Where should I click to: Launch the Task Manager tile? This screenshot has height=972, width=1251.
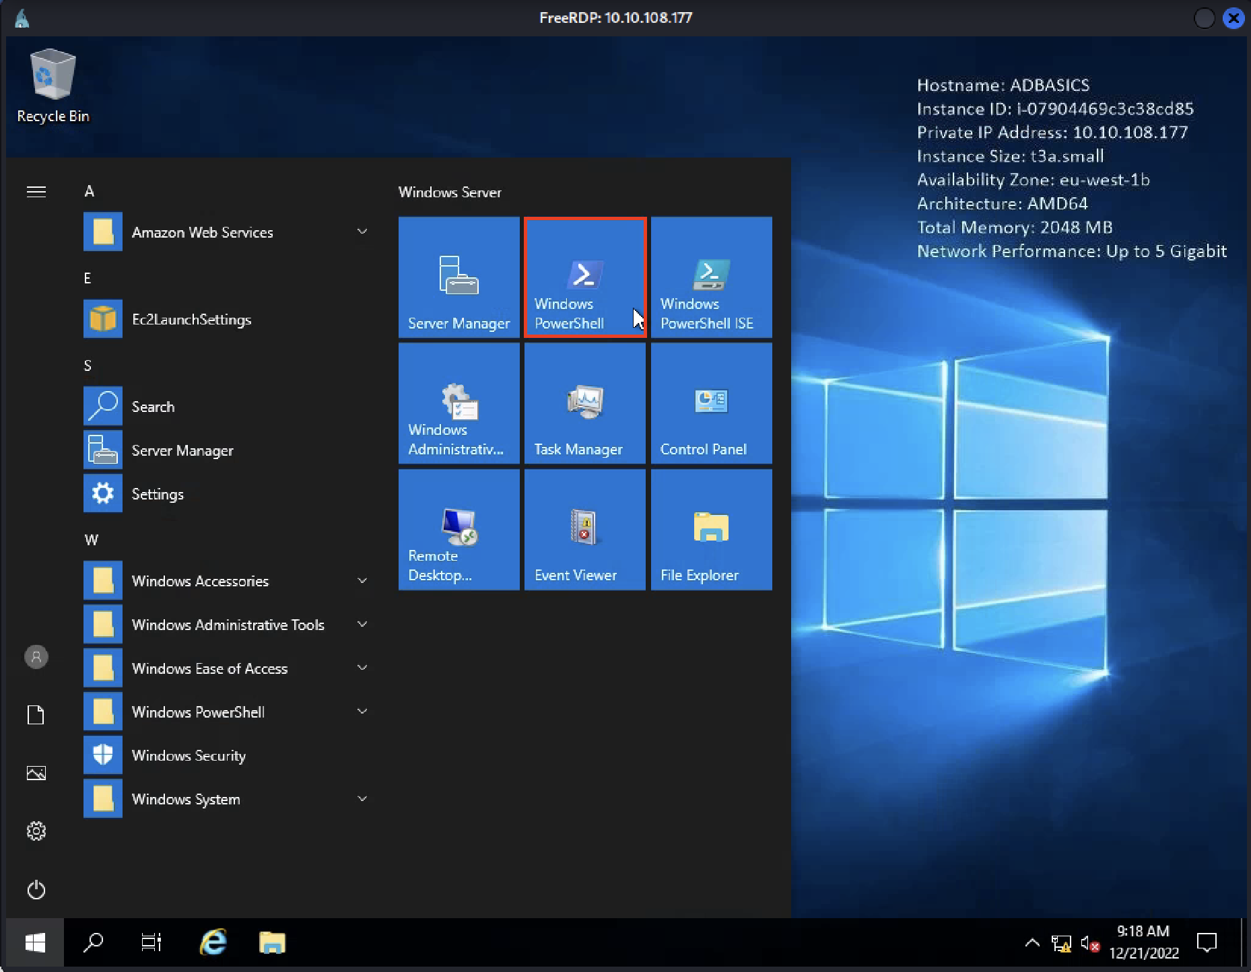[585, 403]
